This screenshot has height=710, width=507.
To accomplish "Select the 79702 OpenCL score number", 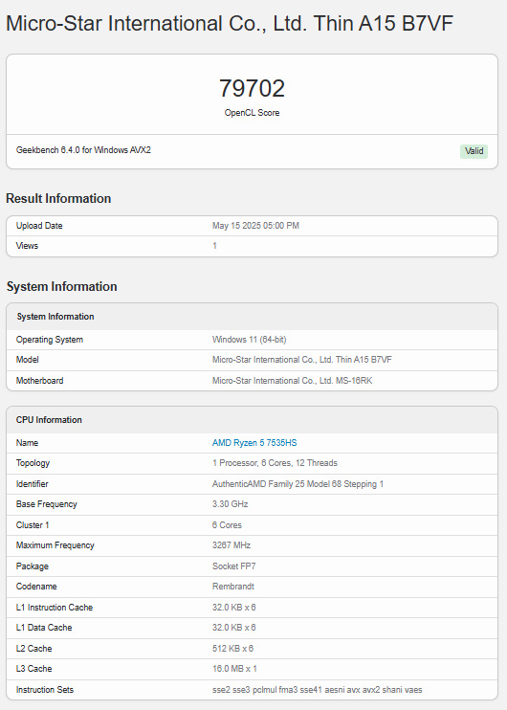I will 253,88.
